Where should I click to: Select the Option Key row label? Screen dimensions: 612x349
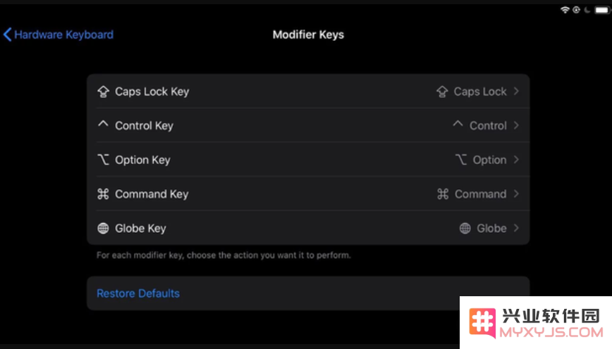click(x=142, y=160)
